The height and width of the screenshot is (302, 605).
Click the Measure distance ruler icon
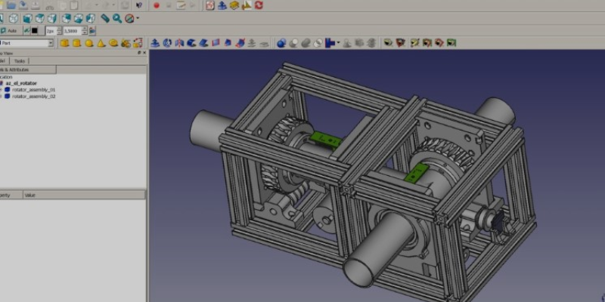(105, 18)
